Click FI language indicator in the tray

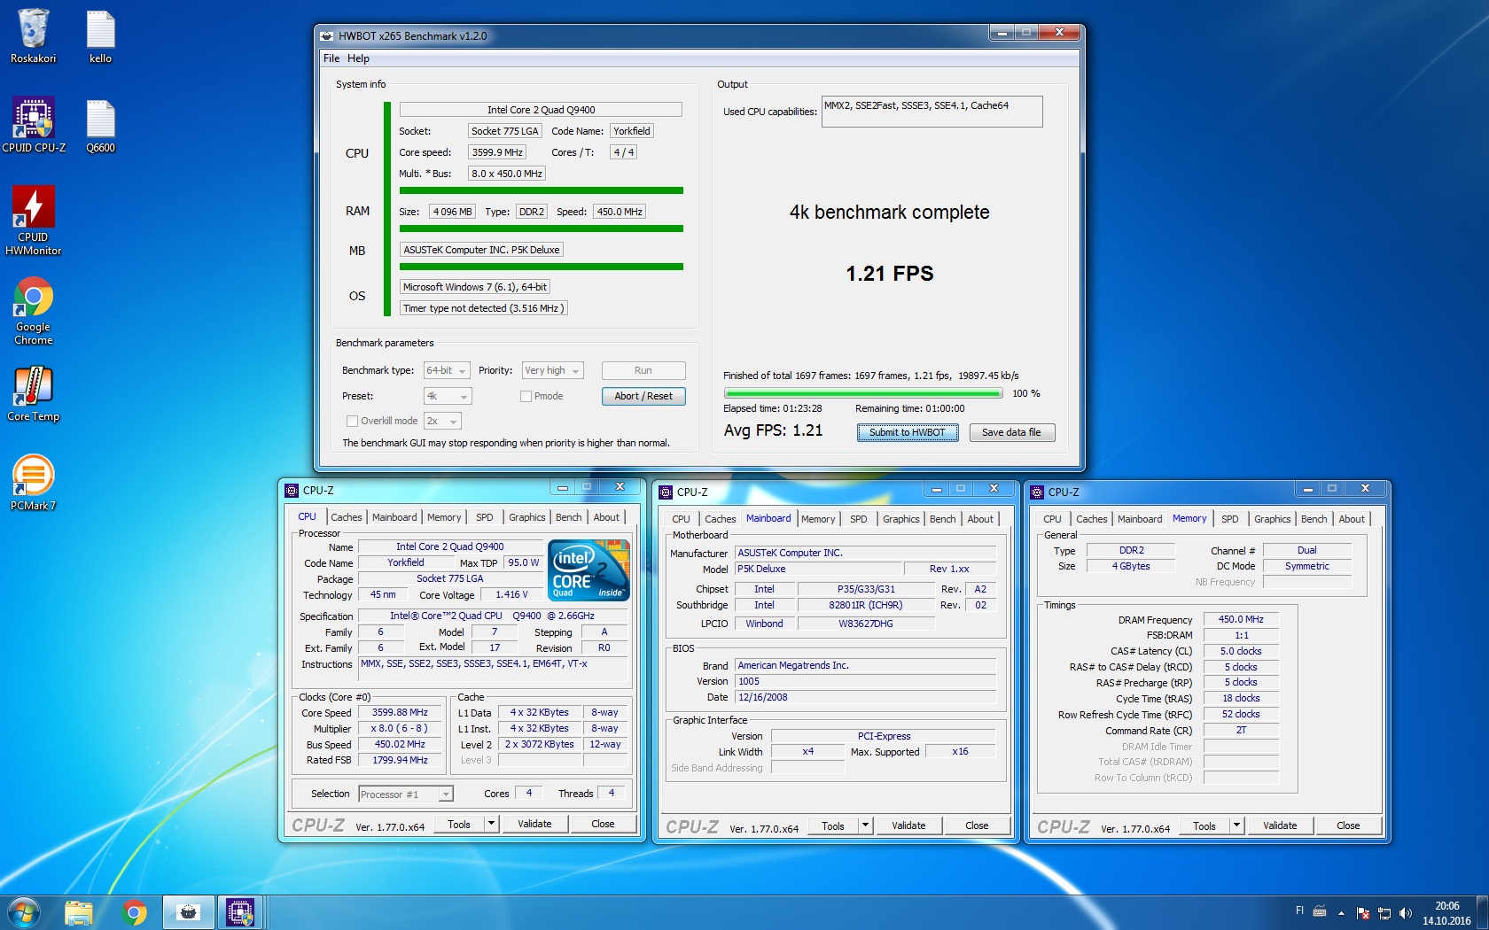(1299, 911)
